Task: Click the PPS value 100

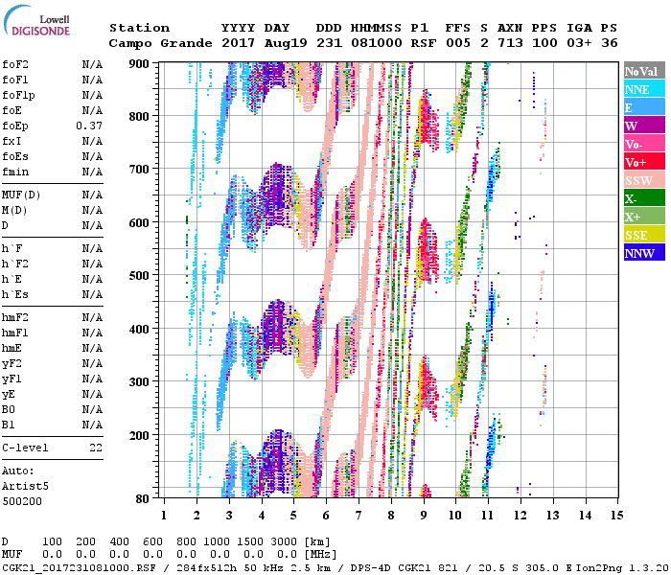Action: pyautogui.click(x=544, y=43)
